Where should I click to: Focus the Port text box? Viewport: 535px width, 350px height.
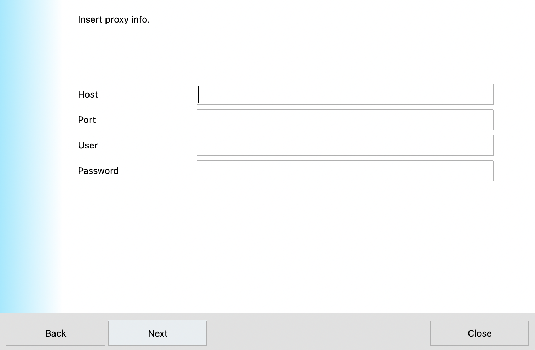pos(345,120)
